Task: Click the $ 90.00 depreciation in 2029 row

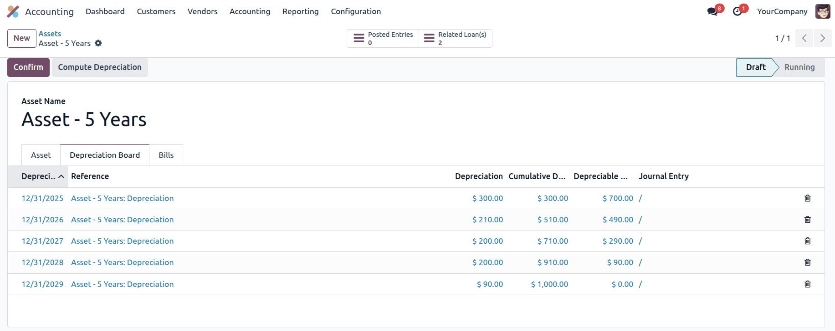Action: 490,284
